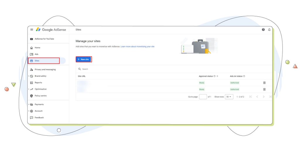Click the Optimisation trend icon

tap(32, 89)
